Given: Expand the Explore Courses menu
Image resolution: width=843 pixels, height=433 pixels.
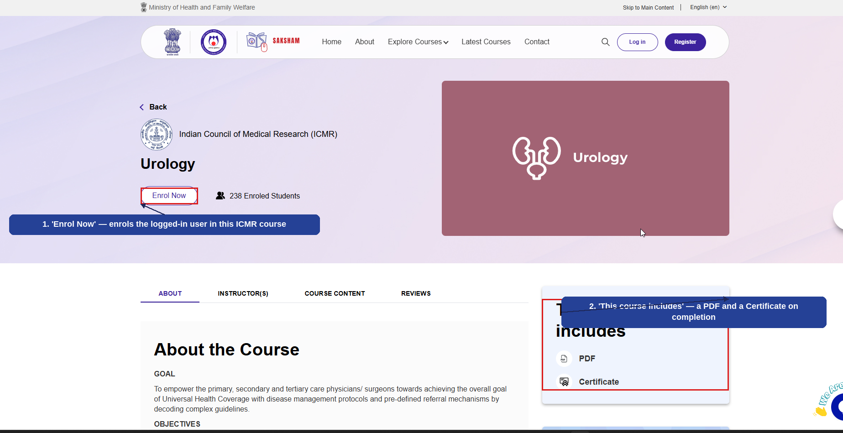Looking at the screenshot, I should 418,42.
